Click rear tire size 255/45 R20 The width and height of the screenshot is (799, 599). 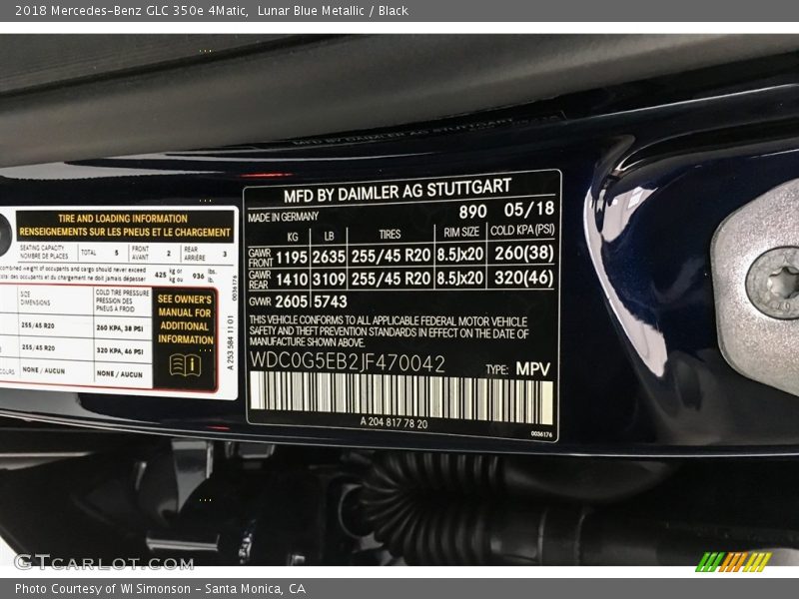[x=391, y=279]
